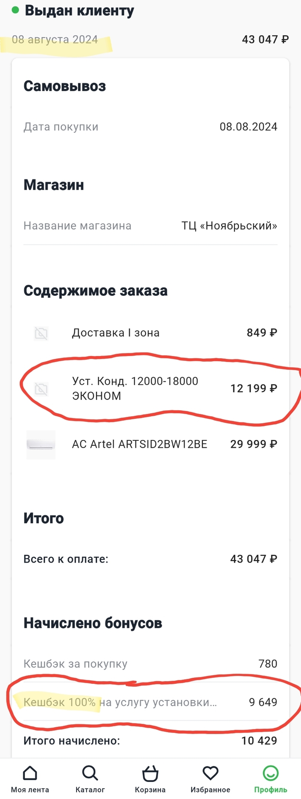Open the Корзина basket icon
The width and height of the screenshot is (301, 799).
point(150,774)
